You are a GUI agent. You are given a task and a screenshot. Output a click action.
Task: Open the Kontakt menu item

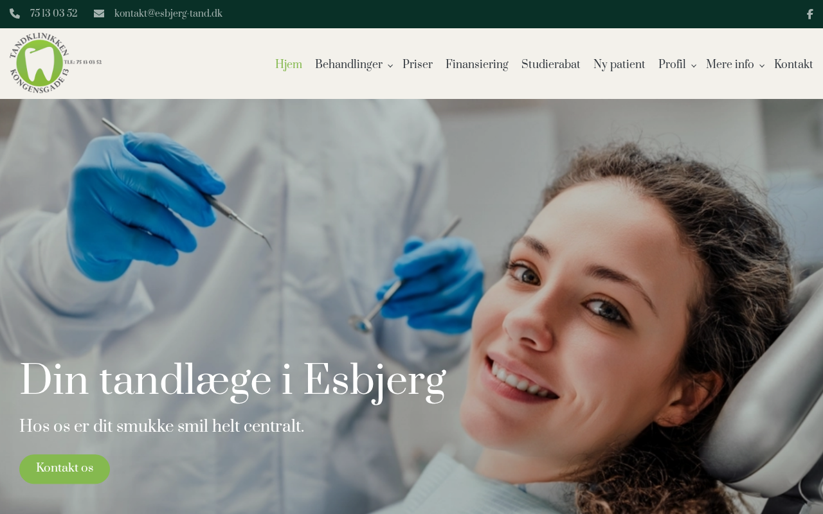[x=793, y=65]
